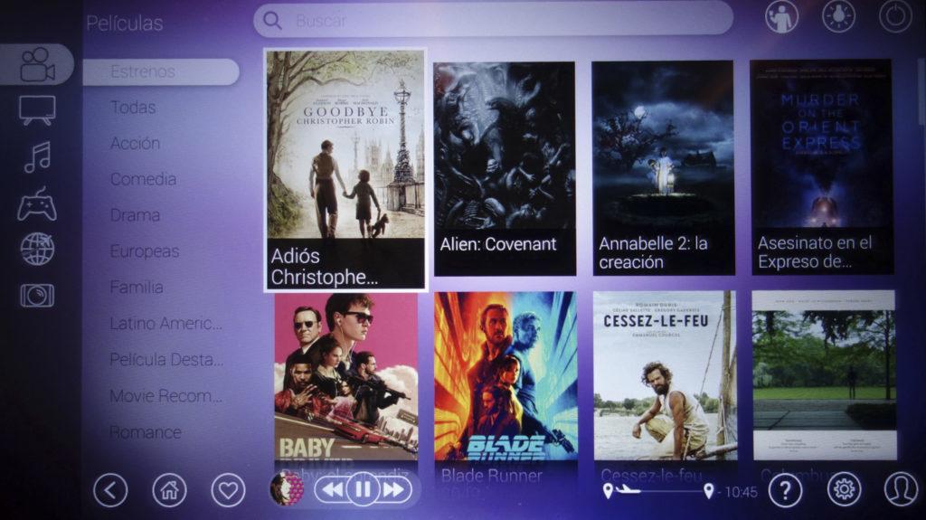
Task: Select the Movie Recom... category
Action: (166, 395)
